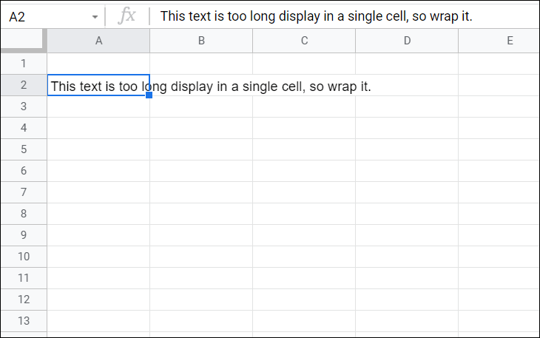Select column B header
Screen dimensions: 540x338
[x=201, y=41]
